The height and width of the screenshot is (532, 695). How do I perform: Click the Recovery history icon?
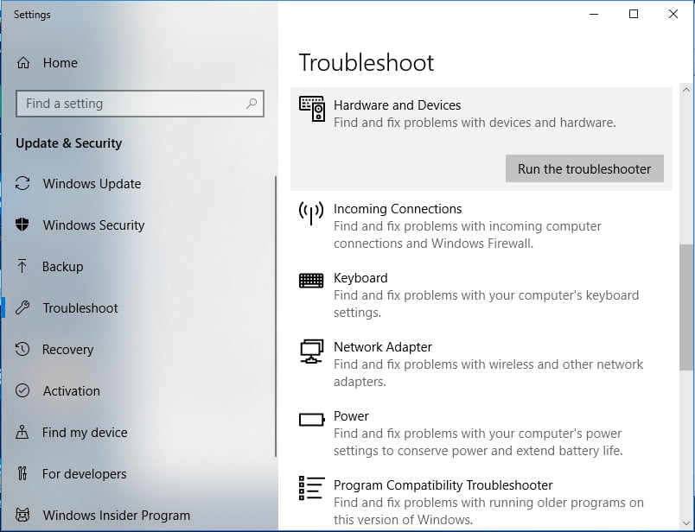point(23,350)
